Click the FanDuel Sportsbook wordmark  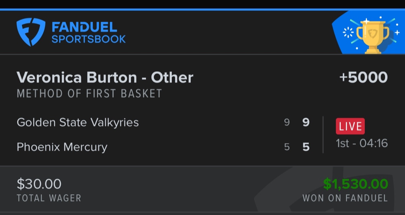[x=89, y=33]
